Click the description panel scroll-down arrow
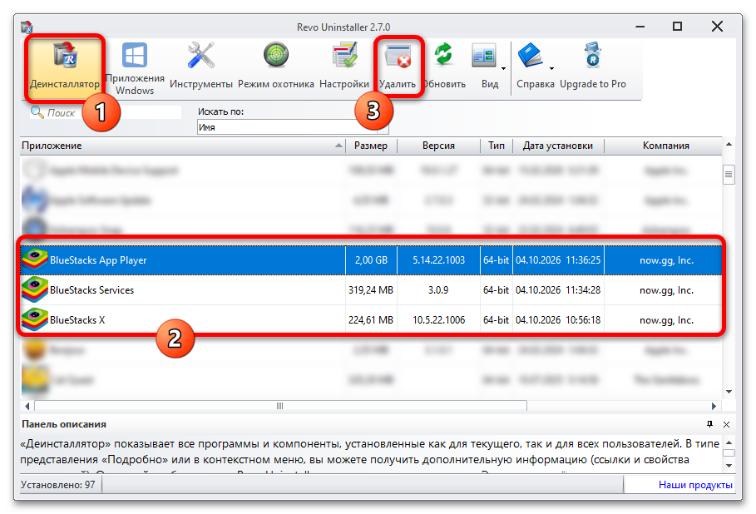This screenshot has width=756, height=514. pyautogui.click(x=729, y=466)
